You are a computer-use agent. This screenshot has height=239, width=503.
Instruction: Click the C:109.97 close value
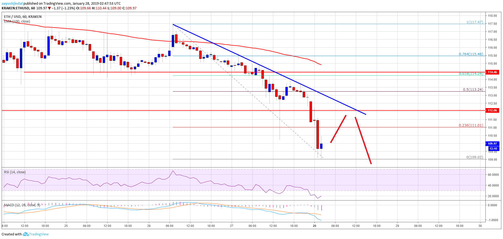coord(129,8)
